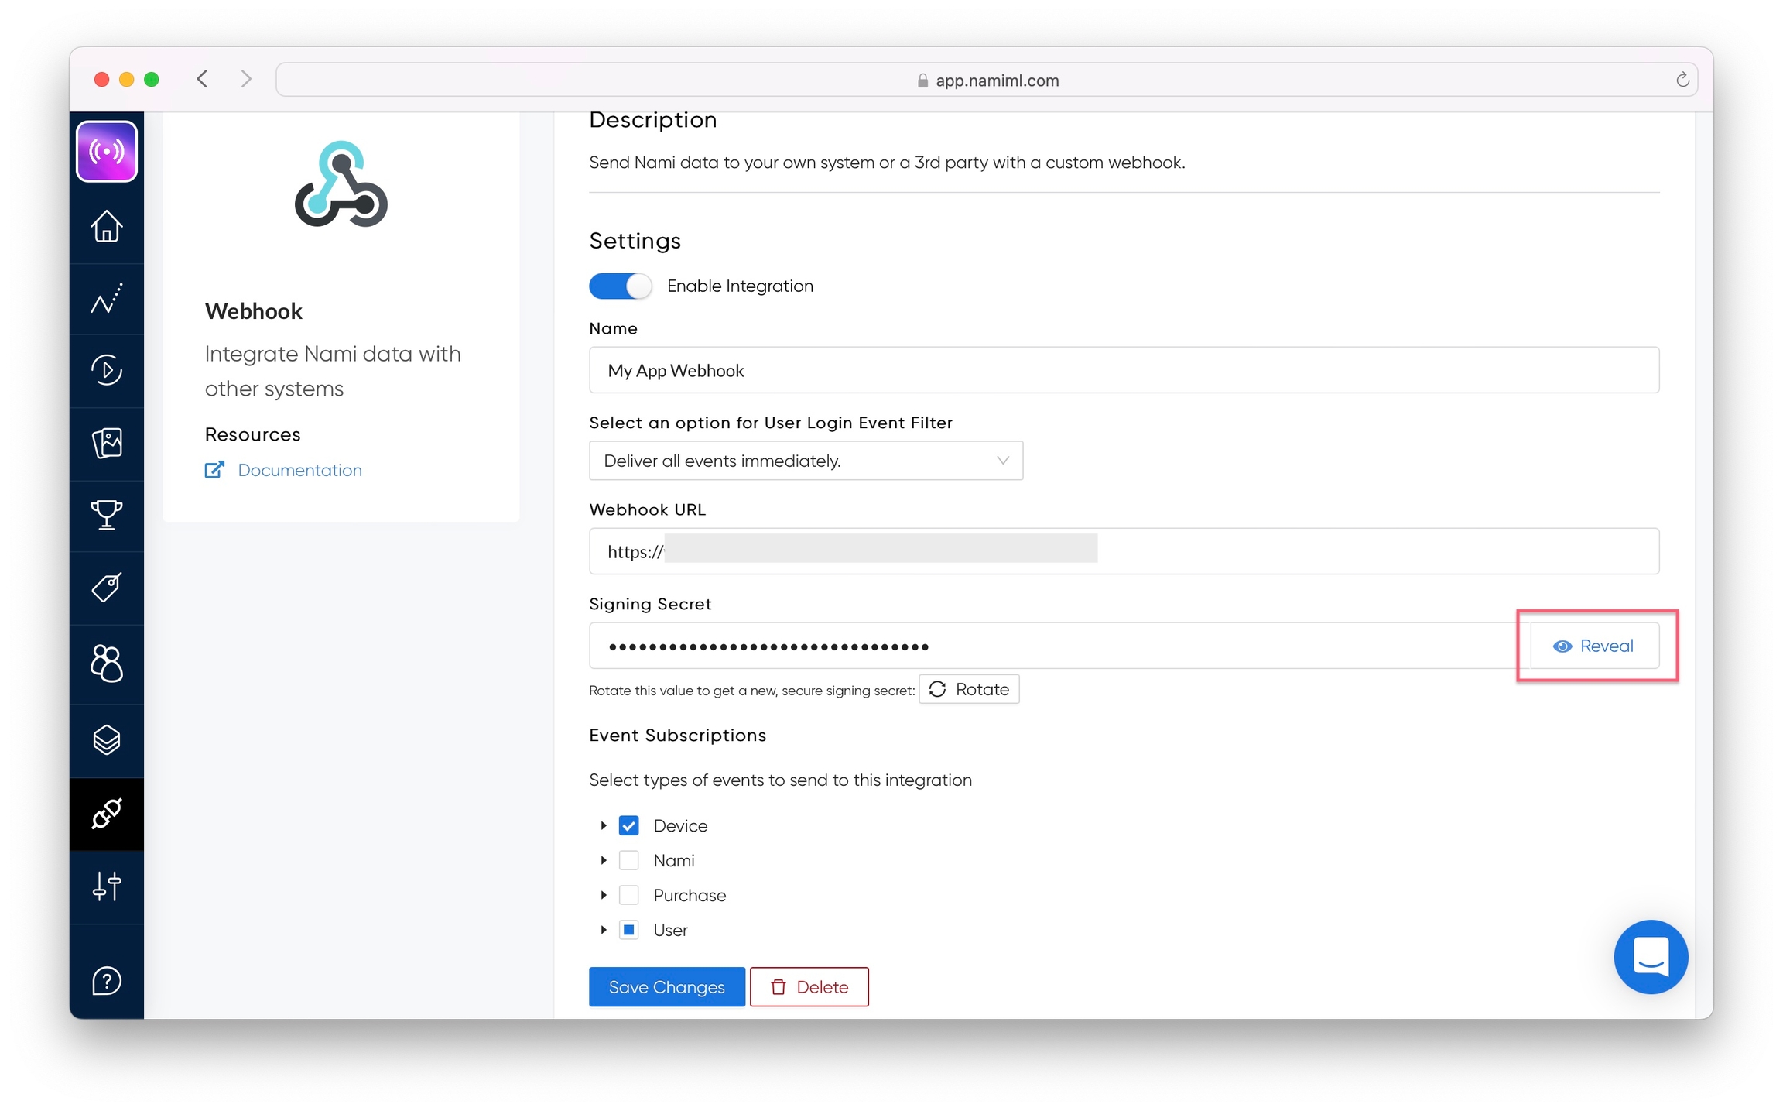Image resolution: width=1783 pixels, height=1111 pixels.
Task: Click the Device label text
Action: 680,826
